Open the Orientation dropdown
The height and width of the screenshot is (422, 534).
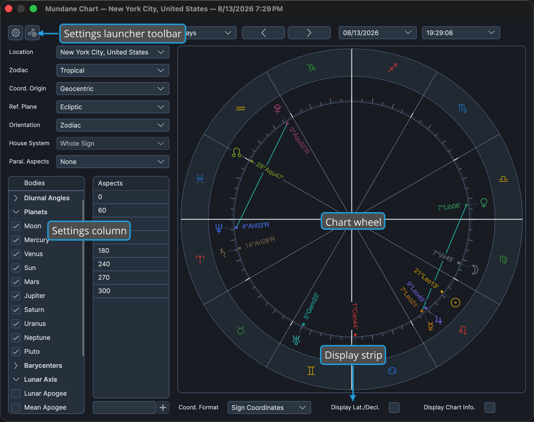[x=113, y=125]
